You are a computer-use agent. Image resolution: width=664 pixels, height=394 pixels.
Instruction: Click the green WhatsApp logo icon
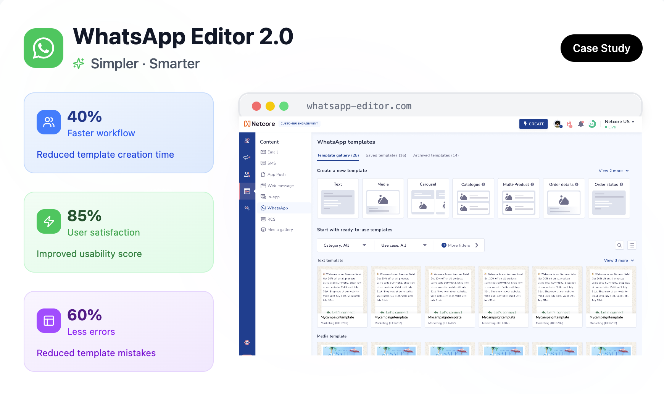coord(44,48)
